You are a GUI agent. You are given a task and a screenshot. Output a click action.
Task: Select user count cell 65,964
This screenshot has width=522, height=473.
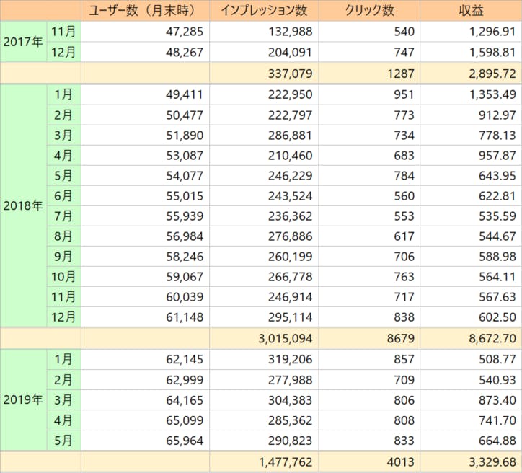click(x=180, y=440)
